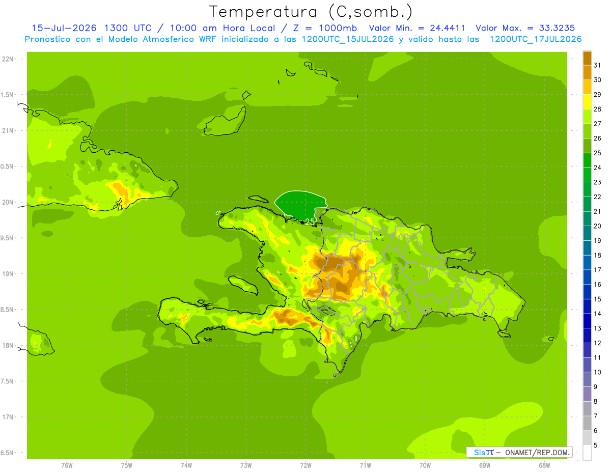
Task: Pick the orange colorbar segment between 30 and 31
Action: pyautogui.click(x=587, y=72)
